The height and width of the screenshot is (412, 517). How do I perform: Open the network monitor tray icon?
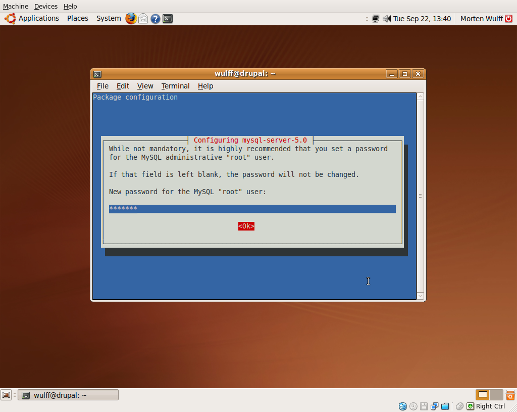tap(375, 19)
